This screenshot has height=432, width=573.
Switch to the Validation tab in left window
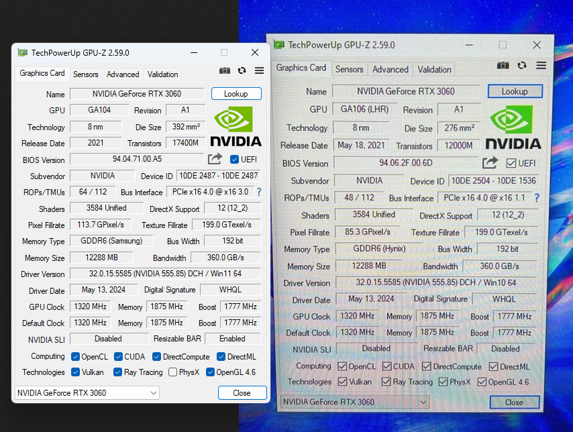pos(162,74)
